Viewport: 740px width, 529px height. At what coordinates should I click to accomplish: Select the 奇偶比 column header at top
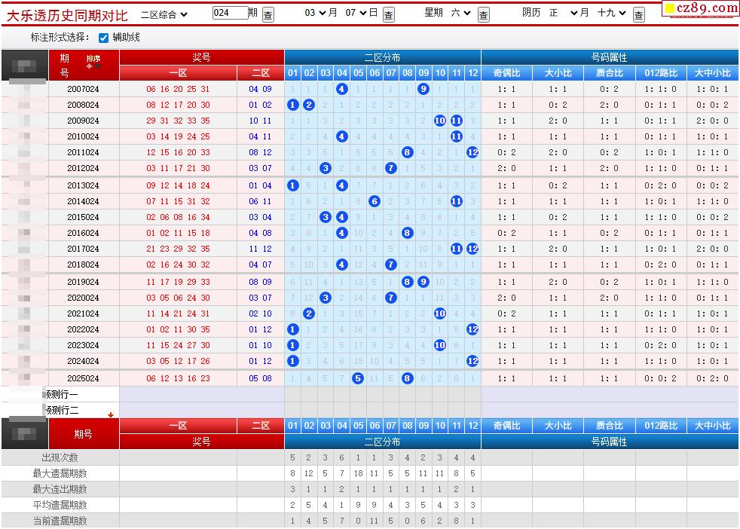coord(506,73)
